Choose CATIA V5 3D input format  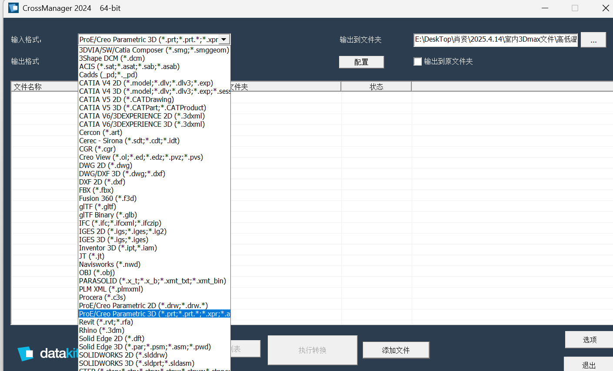[x=142, y=108]
